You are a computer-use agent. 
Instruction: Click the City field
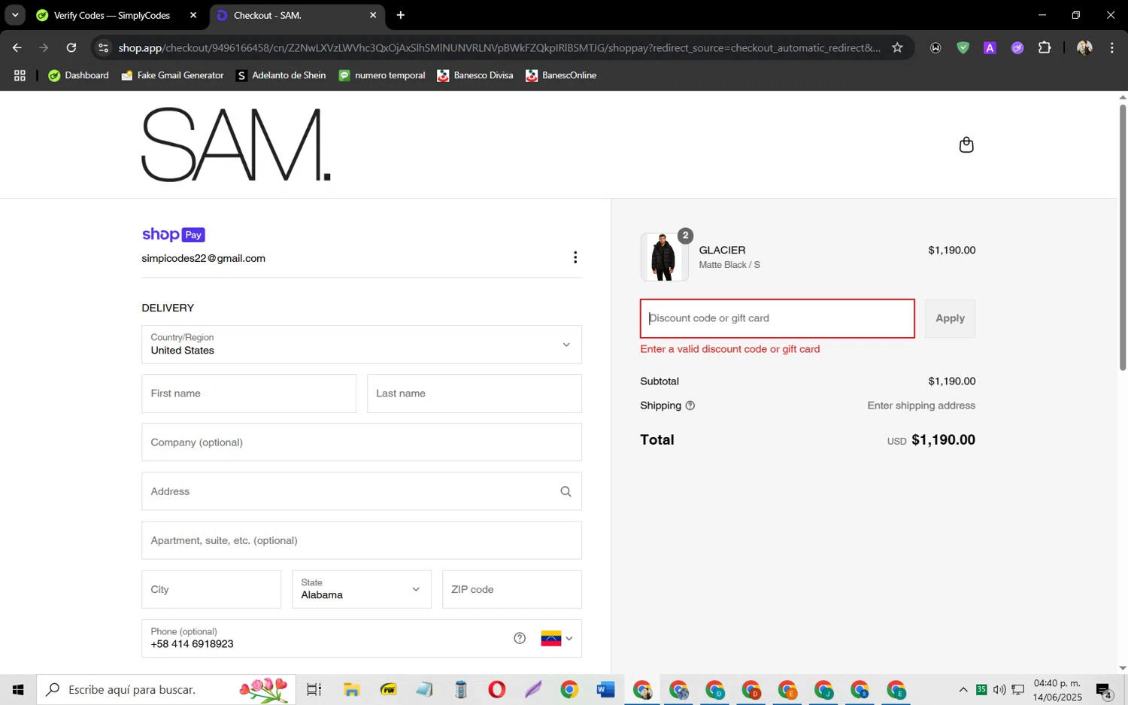(211, 589)
